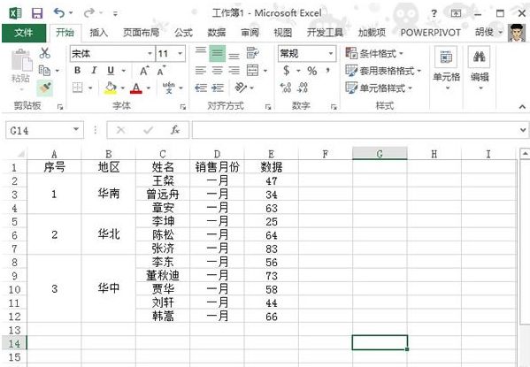Open the 单元格 cells dropdown
This screenshot has height=367, width=530.
(446, 69)
